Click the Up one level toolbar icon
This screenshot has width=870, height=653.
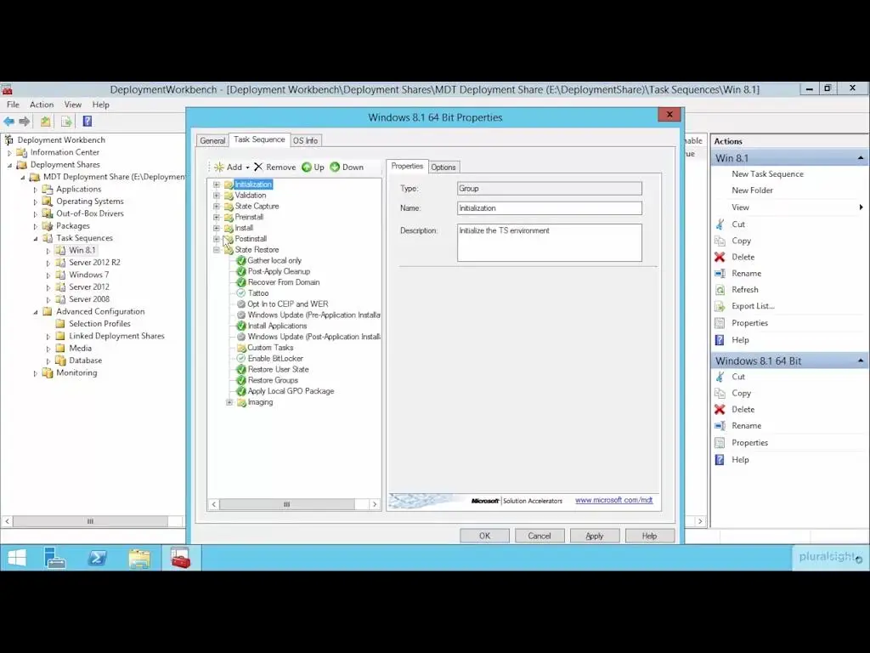pyautogui.click(x=45, y=121)
